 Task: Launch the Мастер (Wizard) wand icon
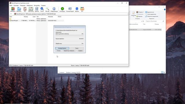coord(47,9)
